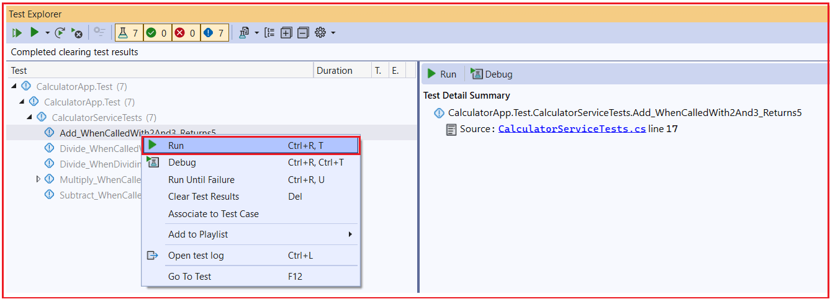Image resolution: width=830 pixels, height=299 pixels.
Task: Click the Expand All icon in toolbar
Action: tap(286, 33)
